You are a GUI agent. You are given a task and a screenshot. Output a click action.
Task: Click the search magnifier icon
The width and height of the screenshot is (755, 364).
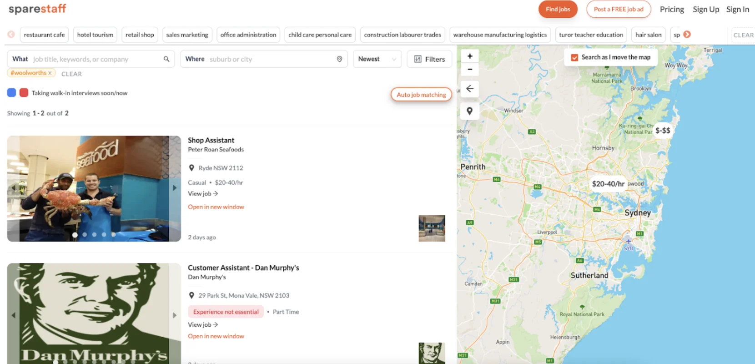[x=166, y=59]
